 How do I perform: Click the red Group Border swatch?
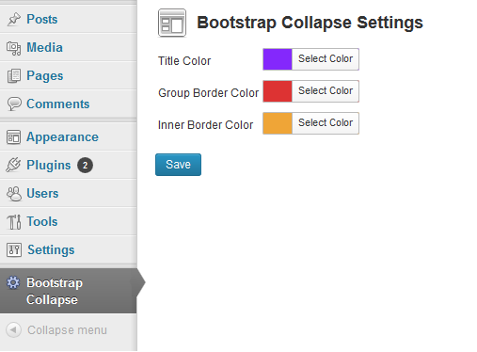coord(278,91)
